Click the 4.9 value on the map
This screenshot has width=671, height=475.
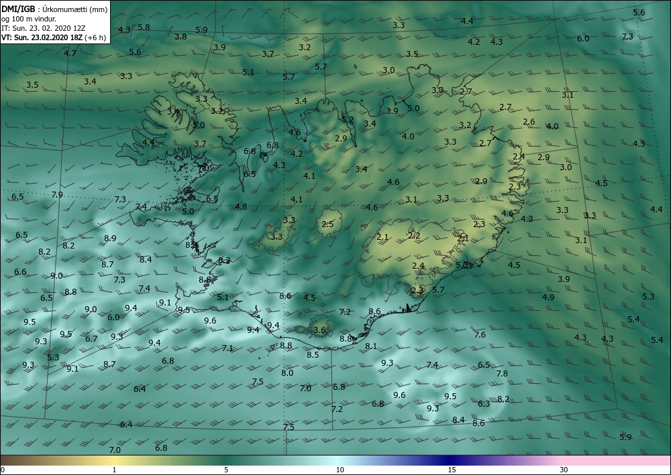[x=548, y=297]
